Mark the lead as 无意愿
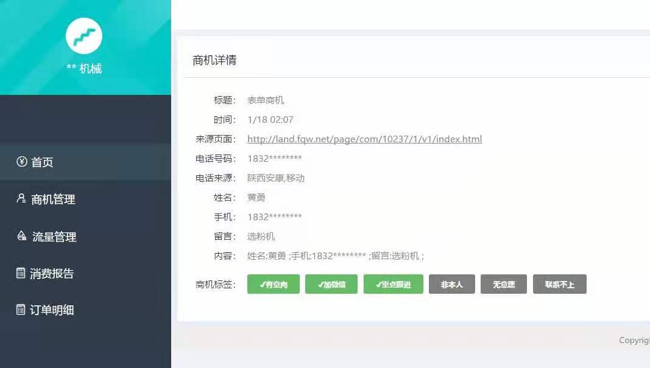The height and width of the screenshot is (368, 650). click(x=504, y=284)
